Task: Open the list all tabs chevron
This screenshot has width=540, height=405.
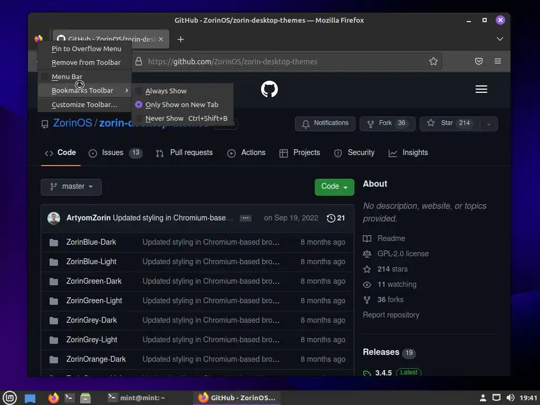Action: click(500, 39)
